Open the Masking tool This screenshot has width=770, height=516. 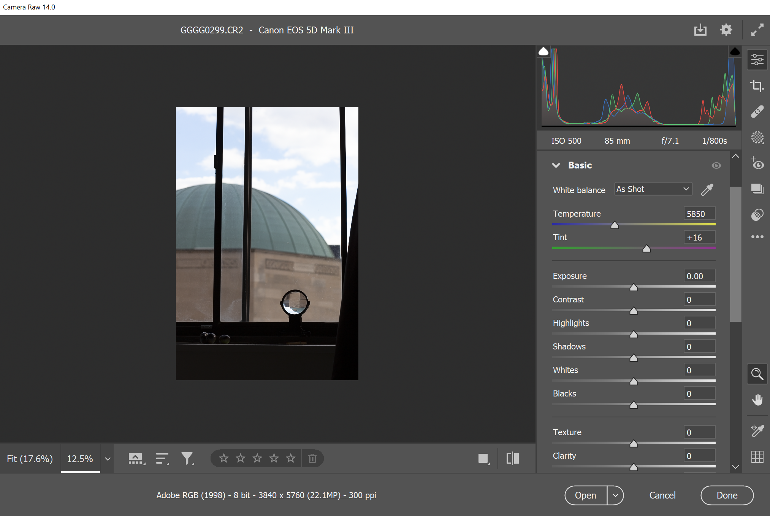pos(757,138)
